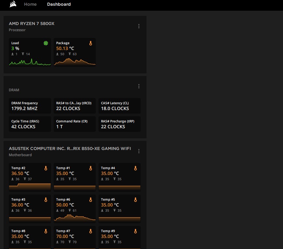Click the Load minimum arrow icon

(x=12, y=54)
